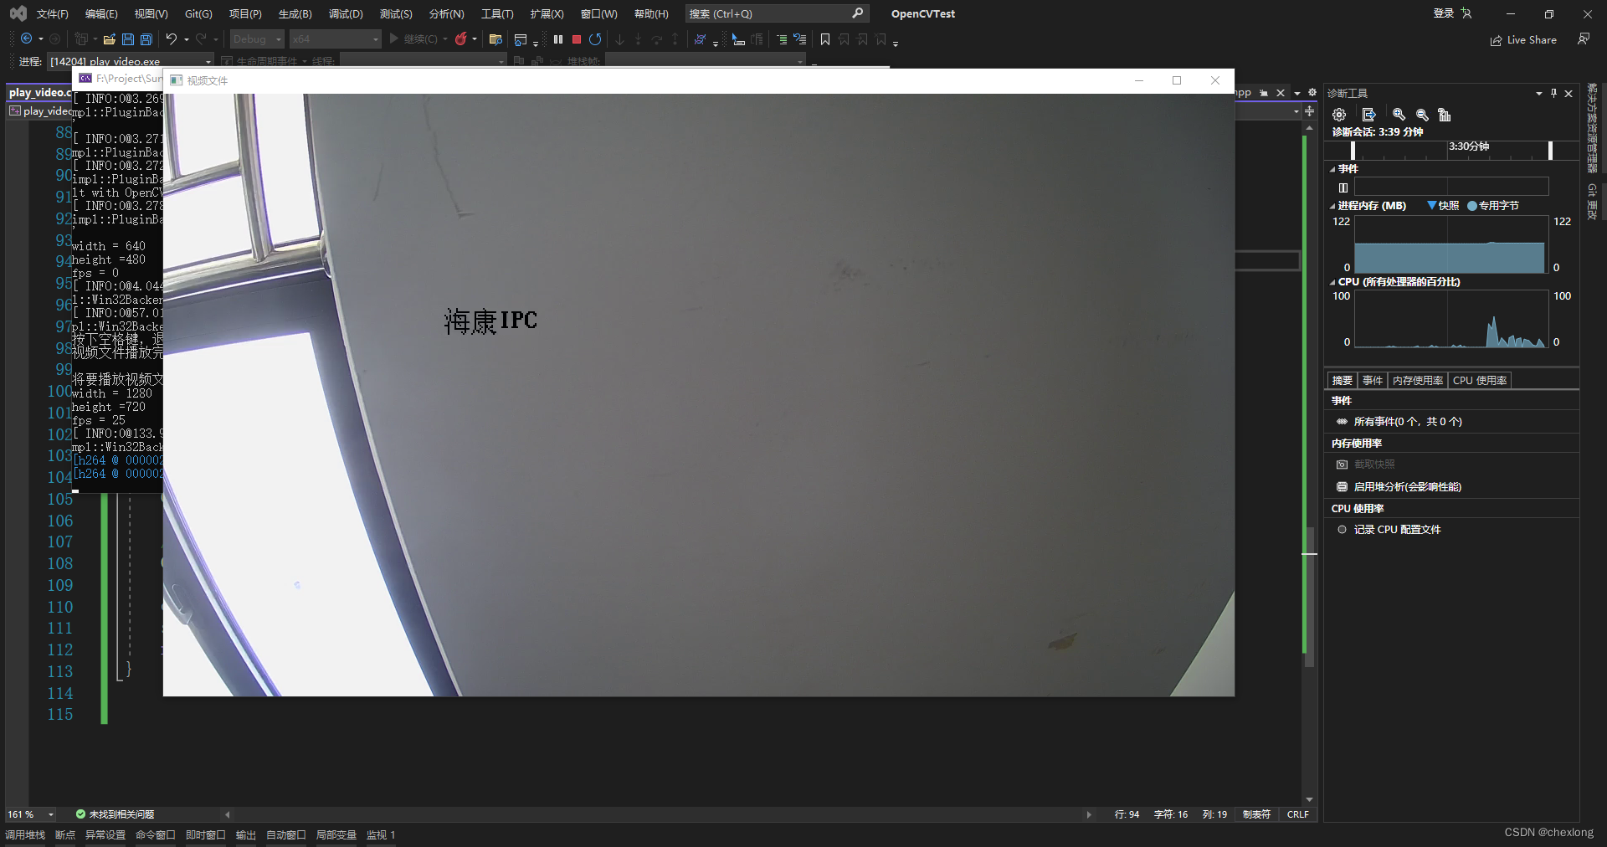
Task: Click the editor tab settings gear icon
Action: [x=1312, y=93]
